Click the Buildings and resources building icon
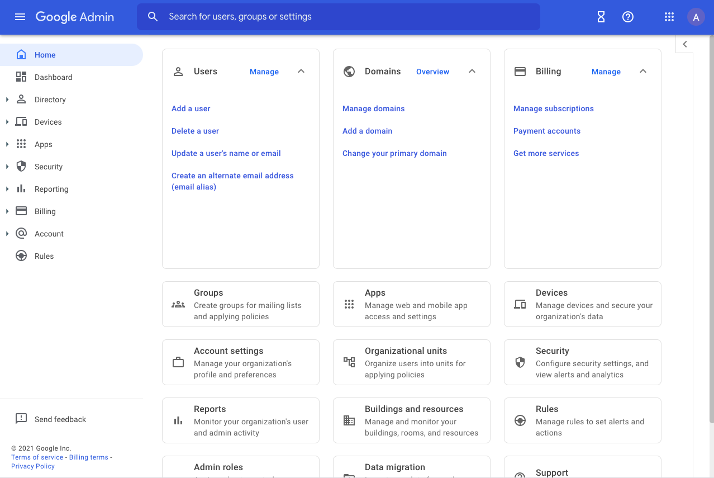 (349, 420)
